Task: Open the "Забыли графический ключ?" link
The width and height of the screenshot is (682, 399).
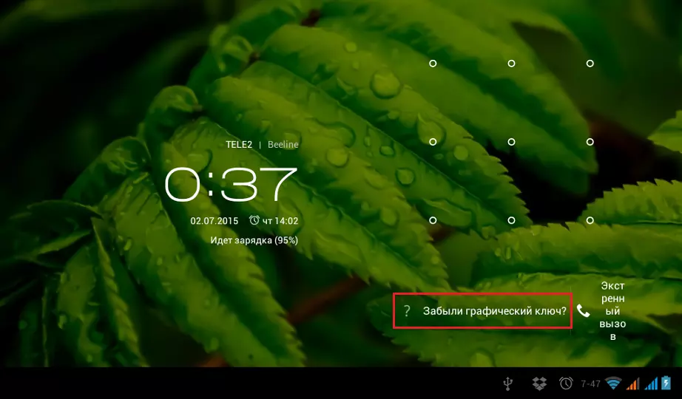Action: 494,311
